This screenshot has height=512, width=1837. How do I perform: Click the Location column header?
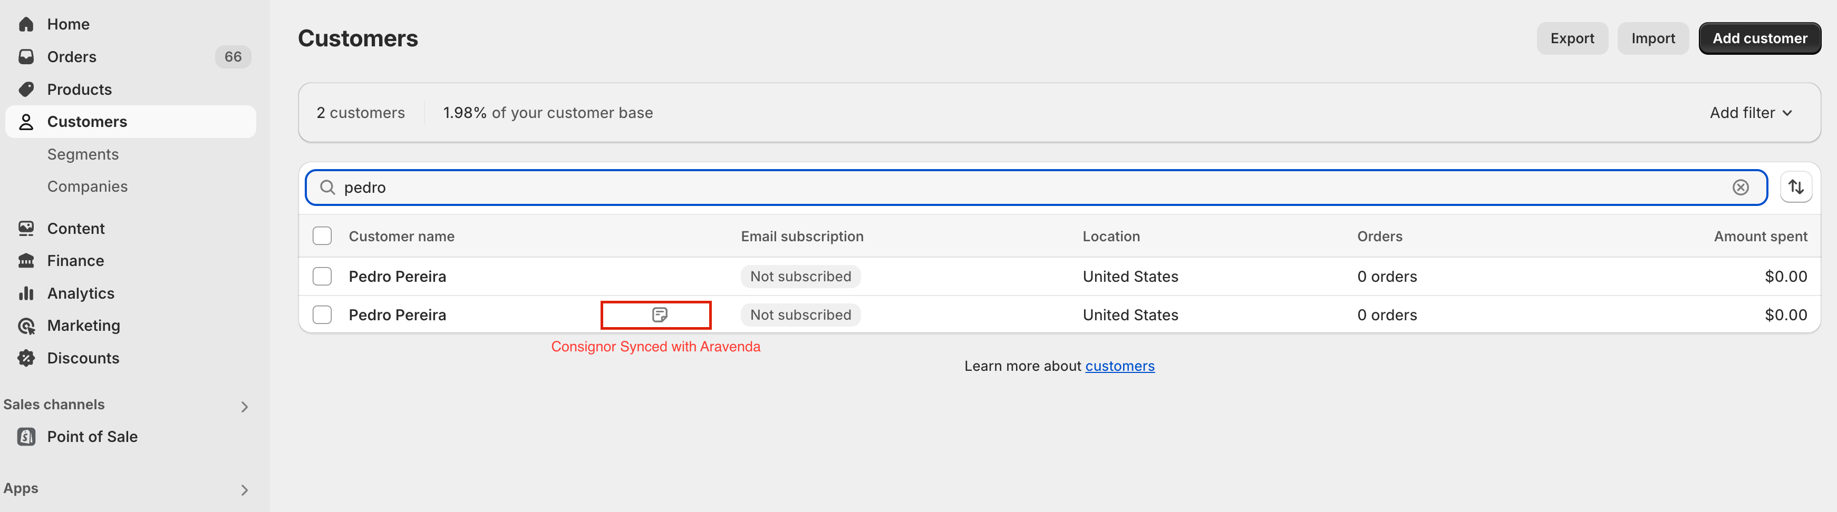[x=1111, y=235]
